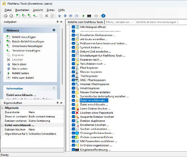Click the pie chart icon of Ordnergröße berechnen
This screenshot has height=157, width=187.
(x=77, y=133)
